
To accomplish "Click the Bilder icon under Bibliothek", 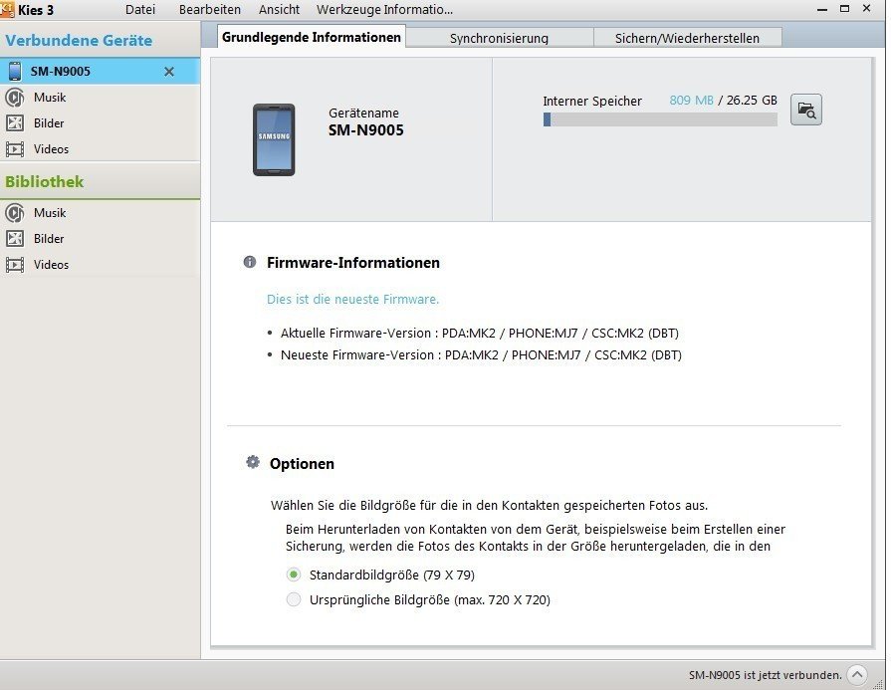I will point(15,239).
